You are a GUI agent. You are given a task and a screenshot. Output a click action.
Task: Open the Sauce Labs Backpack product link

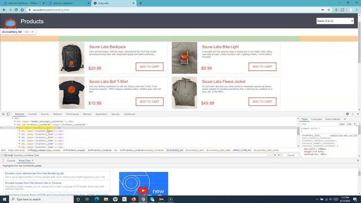click(108, 47)
